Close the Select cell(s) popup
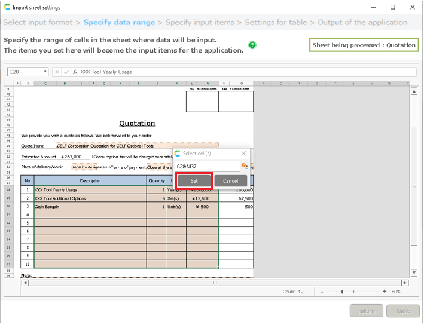Viewport: 424px width, 325px height. pos(243,154)
